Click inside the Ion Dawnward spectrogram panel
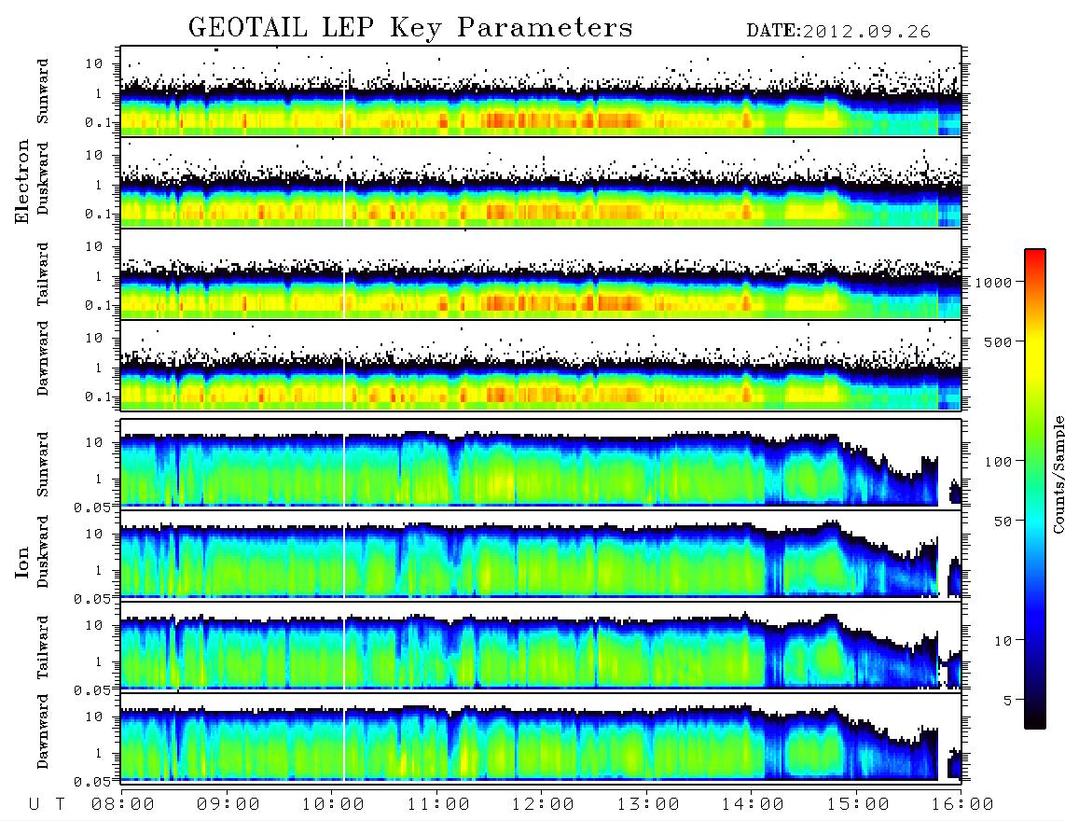Viewport: 1065px width, 821px height. (x=541, y=739)
